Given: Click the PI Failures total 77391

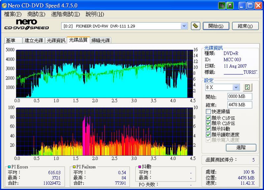Looking at the screenshot, I should point(120,183).
